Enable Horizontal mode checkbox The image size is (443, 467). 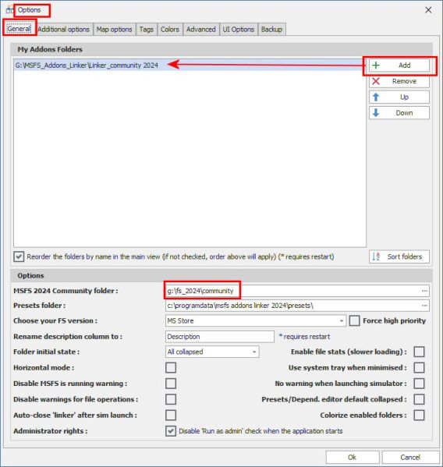pos(171,367)
